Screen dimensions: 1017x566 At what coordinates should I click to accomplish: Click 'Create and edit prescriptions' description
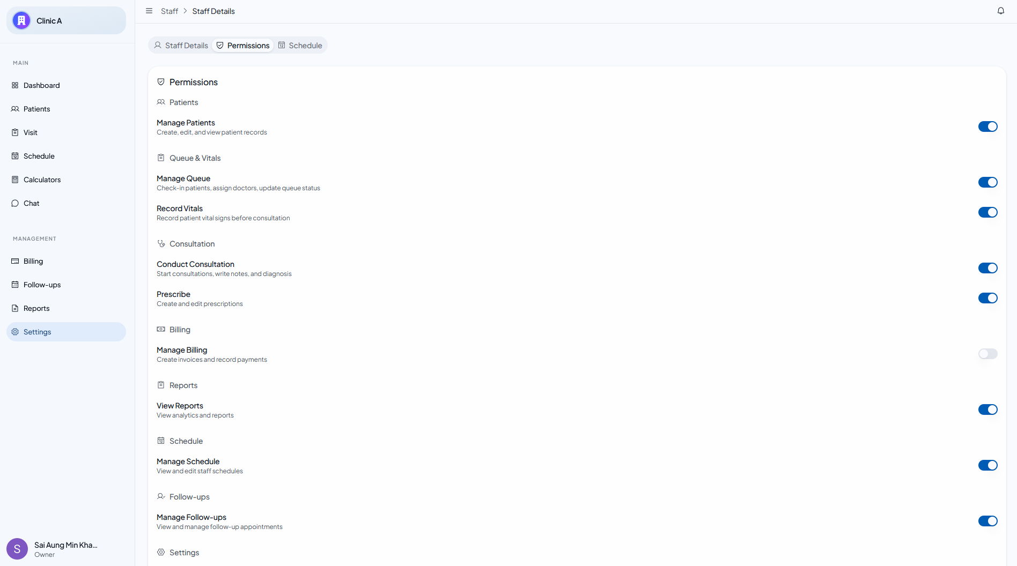coord(200,304)
